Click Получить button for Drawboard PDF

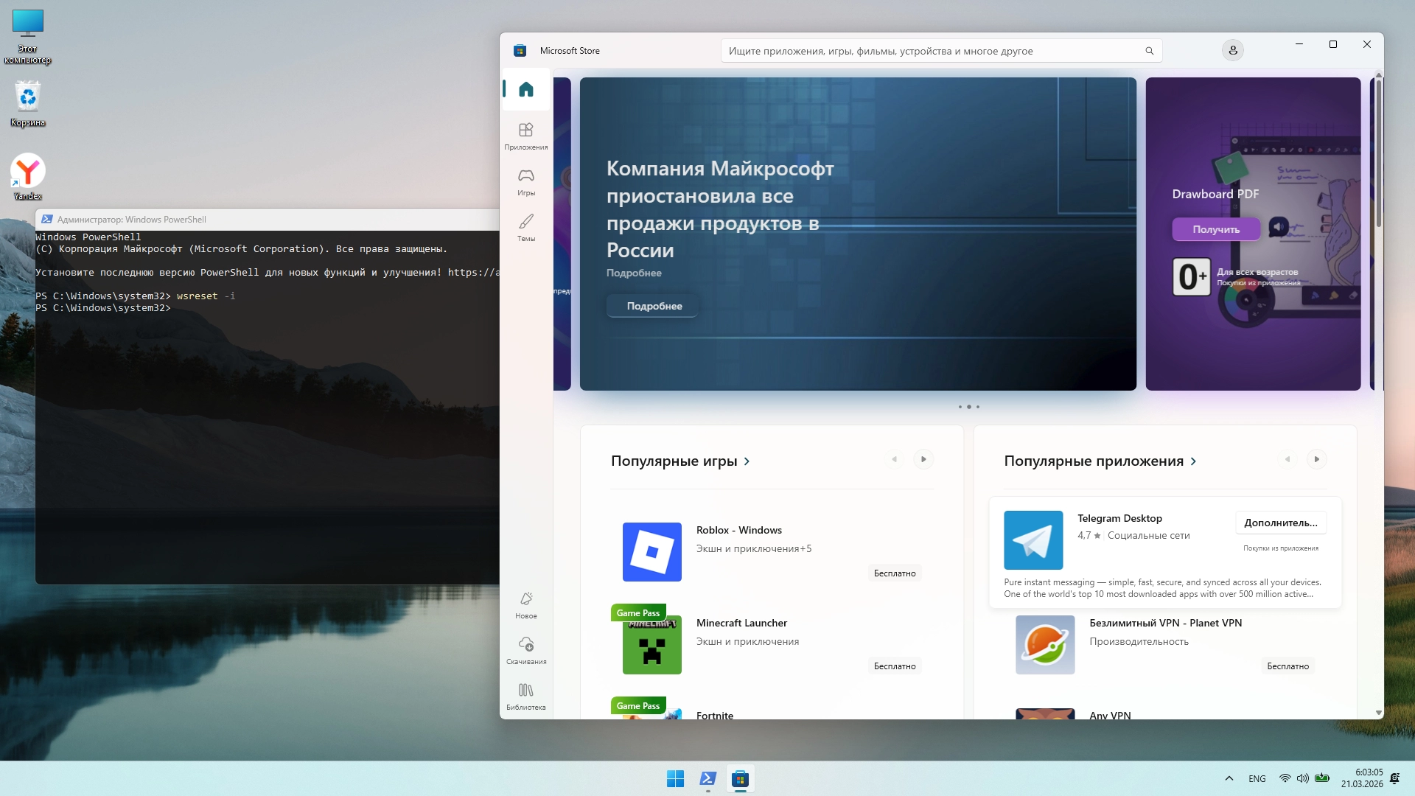tap(1216, 229)
